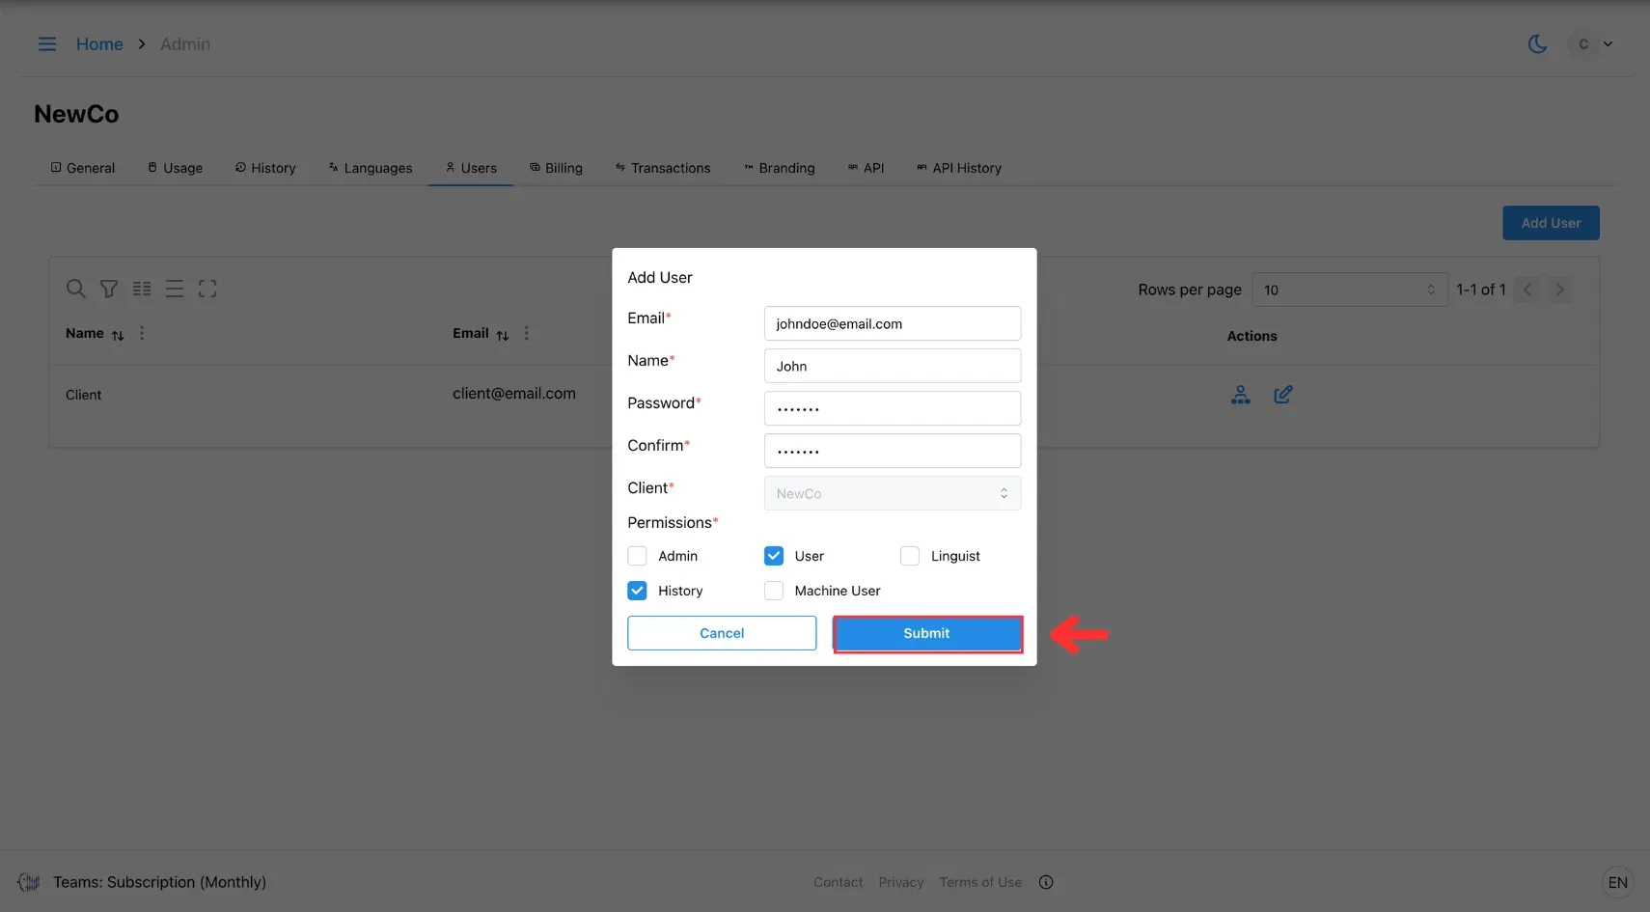The width and height of the screenshot is (1650, 912).
Task: Open the Rows per page dropdown
Action: point(1350,290)
